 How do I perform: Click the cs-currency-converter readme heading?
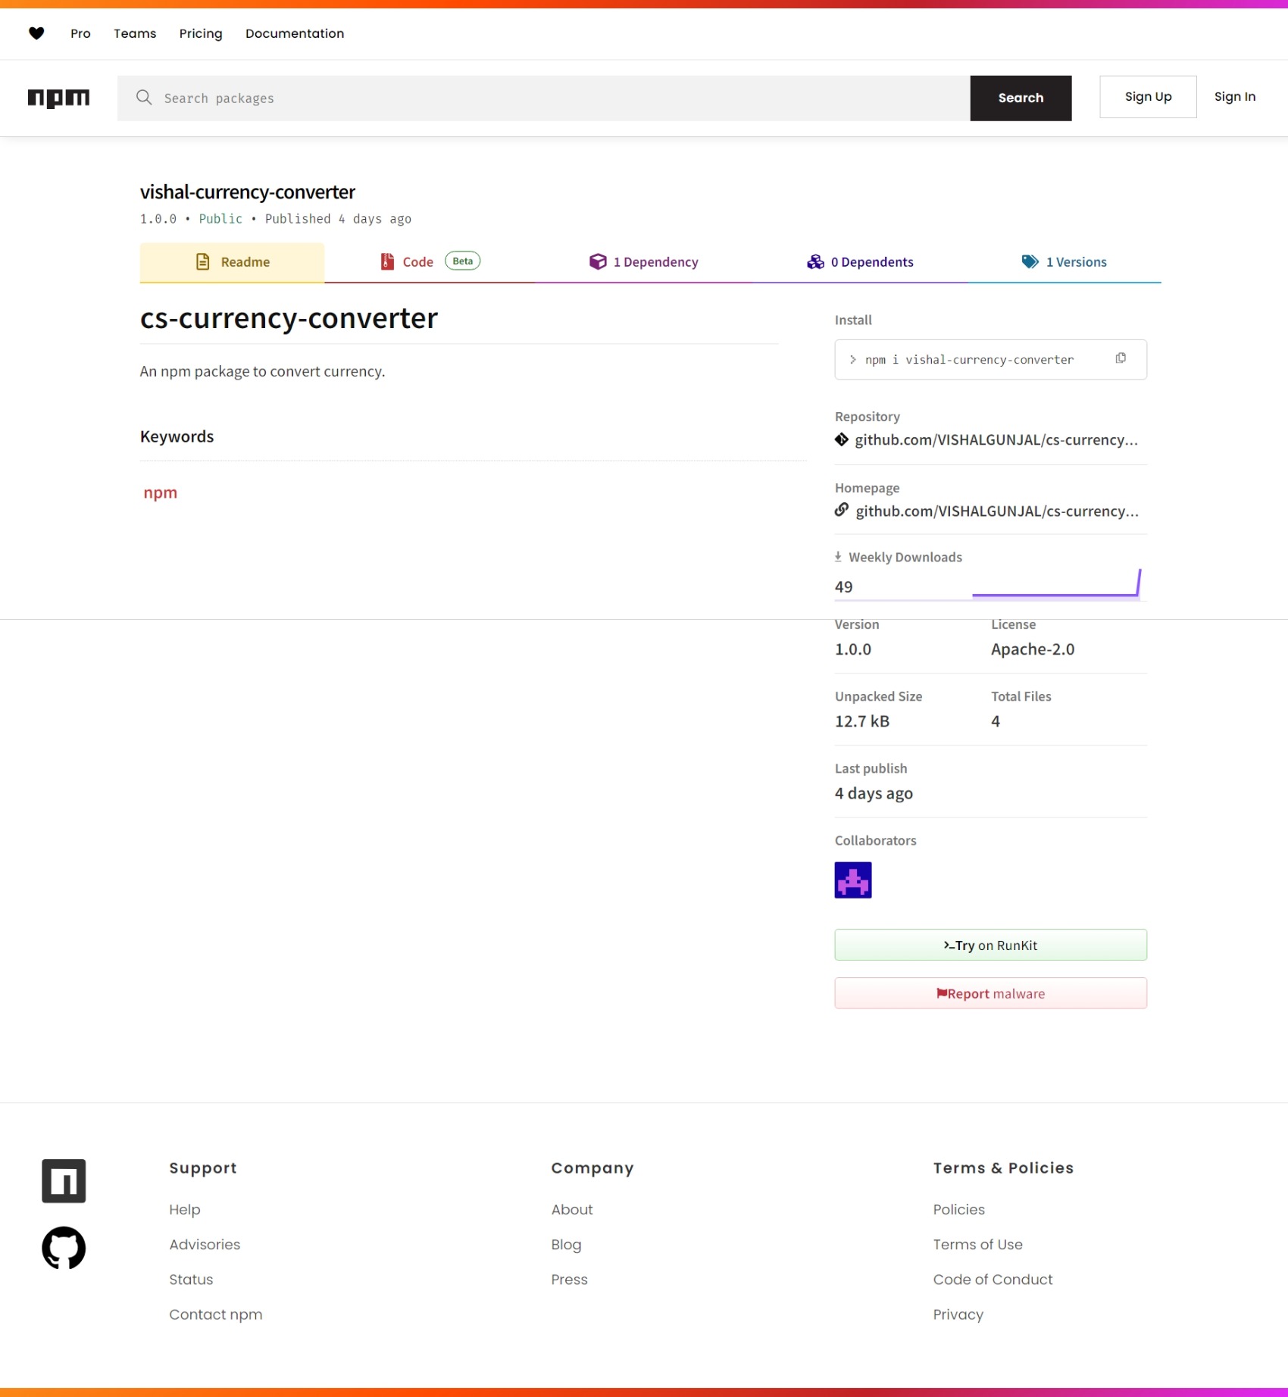(289, 318)
